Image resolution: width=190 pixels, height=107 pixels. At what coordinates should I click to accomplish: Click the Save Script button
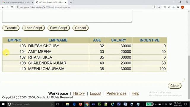point(59,28)
